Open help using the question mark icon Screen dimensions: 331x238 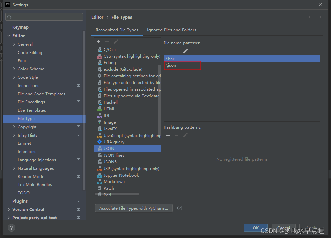(x=11, y=228)
